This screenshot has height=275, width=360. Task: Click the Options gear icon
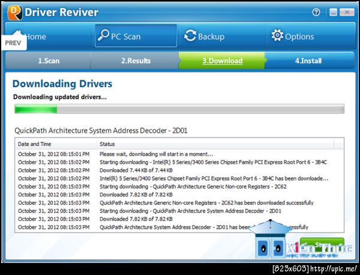pyautogui.click(x=277, y=35)
